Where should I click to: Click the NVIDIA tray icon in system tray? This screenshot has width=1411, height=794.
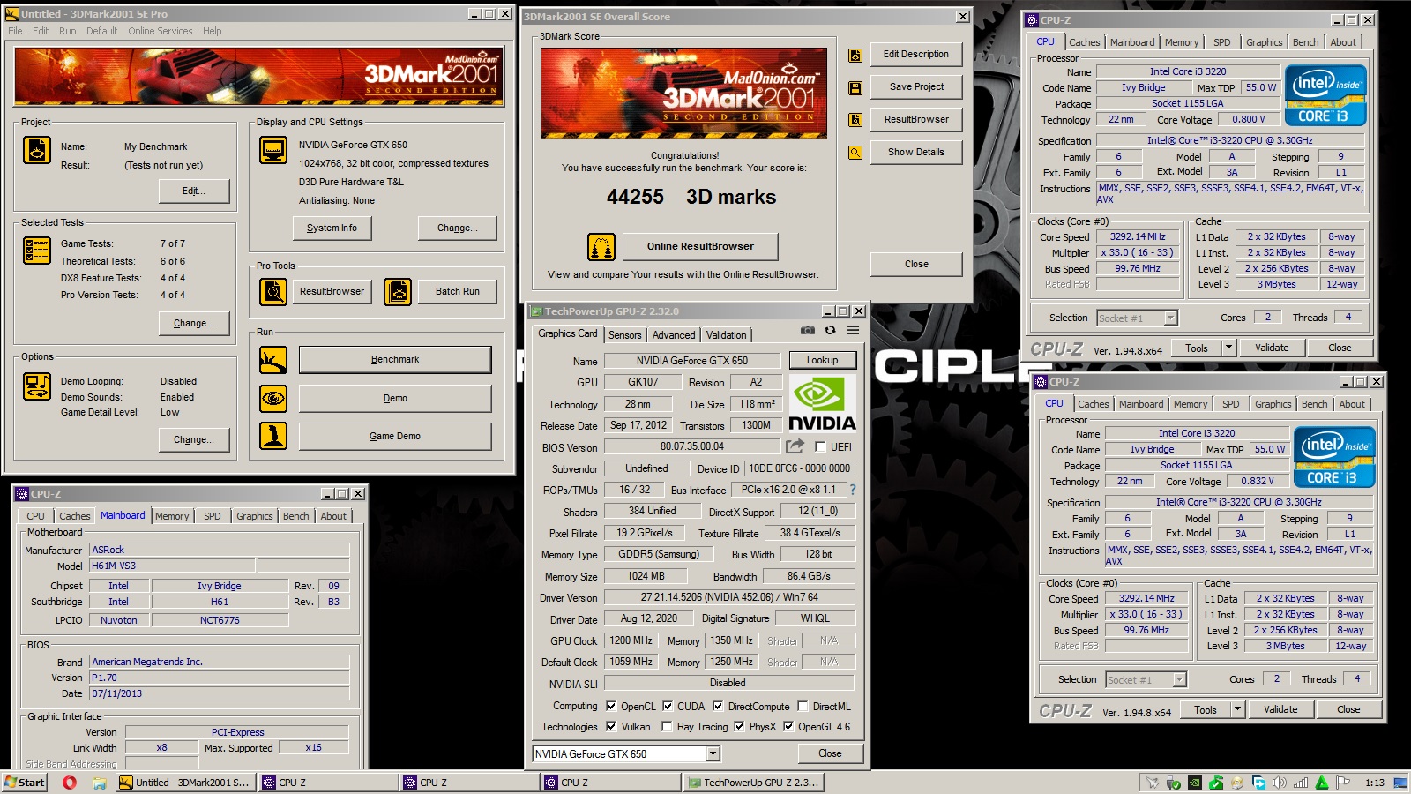(x=1195, y=783)
